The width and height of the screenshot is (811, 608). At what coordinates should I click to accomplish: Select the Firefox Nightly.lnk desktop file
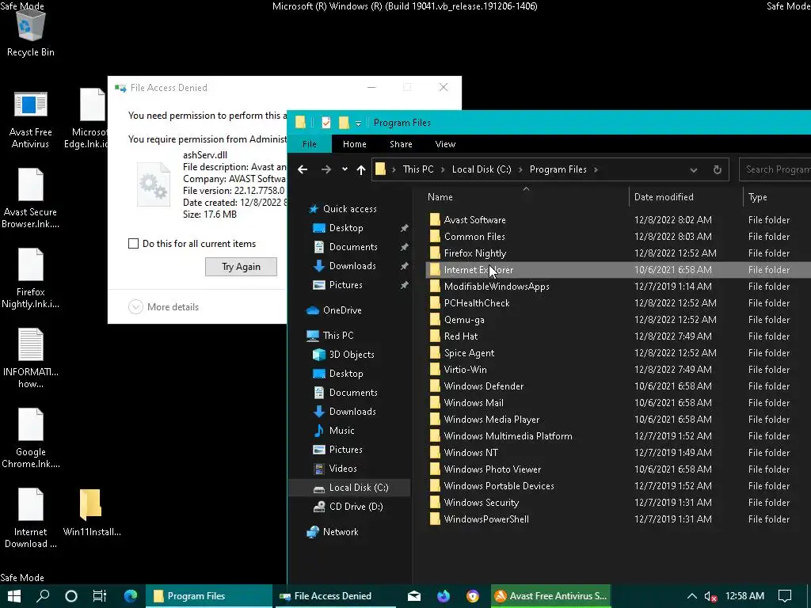click(31, 279)
